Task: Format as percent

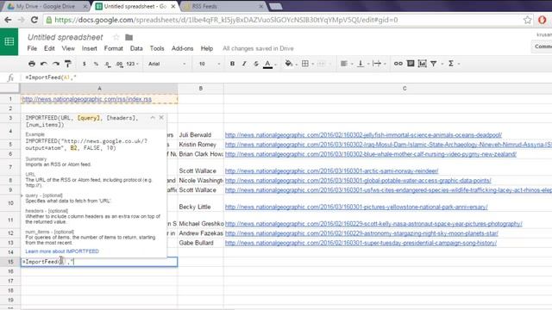Action: pos(96,64)
